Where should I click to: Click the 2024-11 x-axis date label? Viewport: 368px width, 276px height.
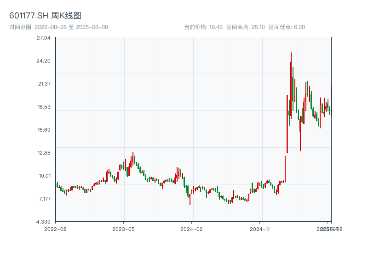click(x=260, y=229)
